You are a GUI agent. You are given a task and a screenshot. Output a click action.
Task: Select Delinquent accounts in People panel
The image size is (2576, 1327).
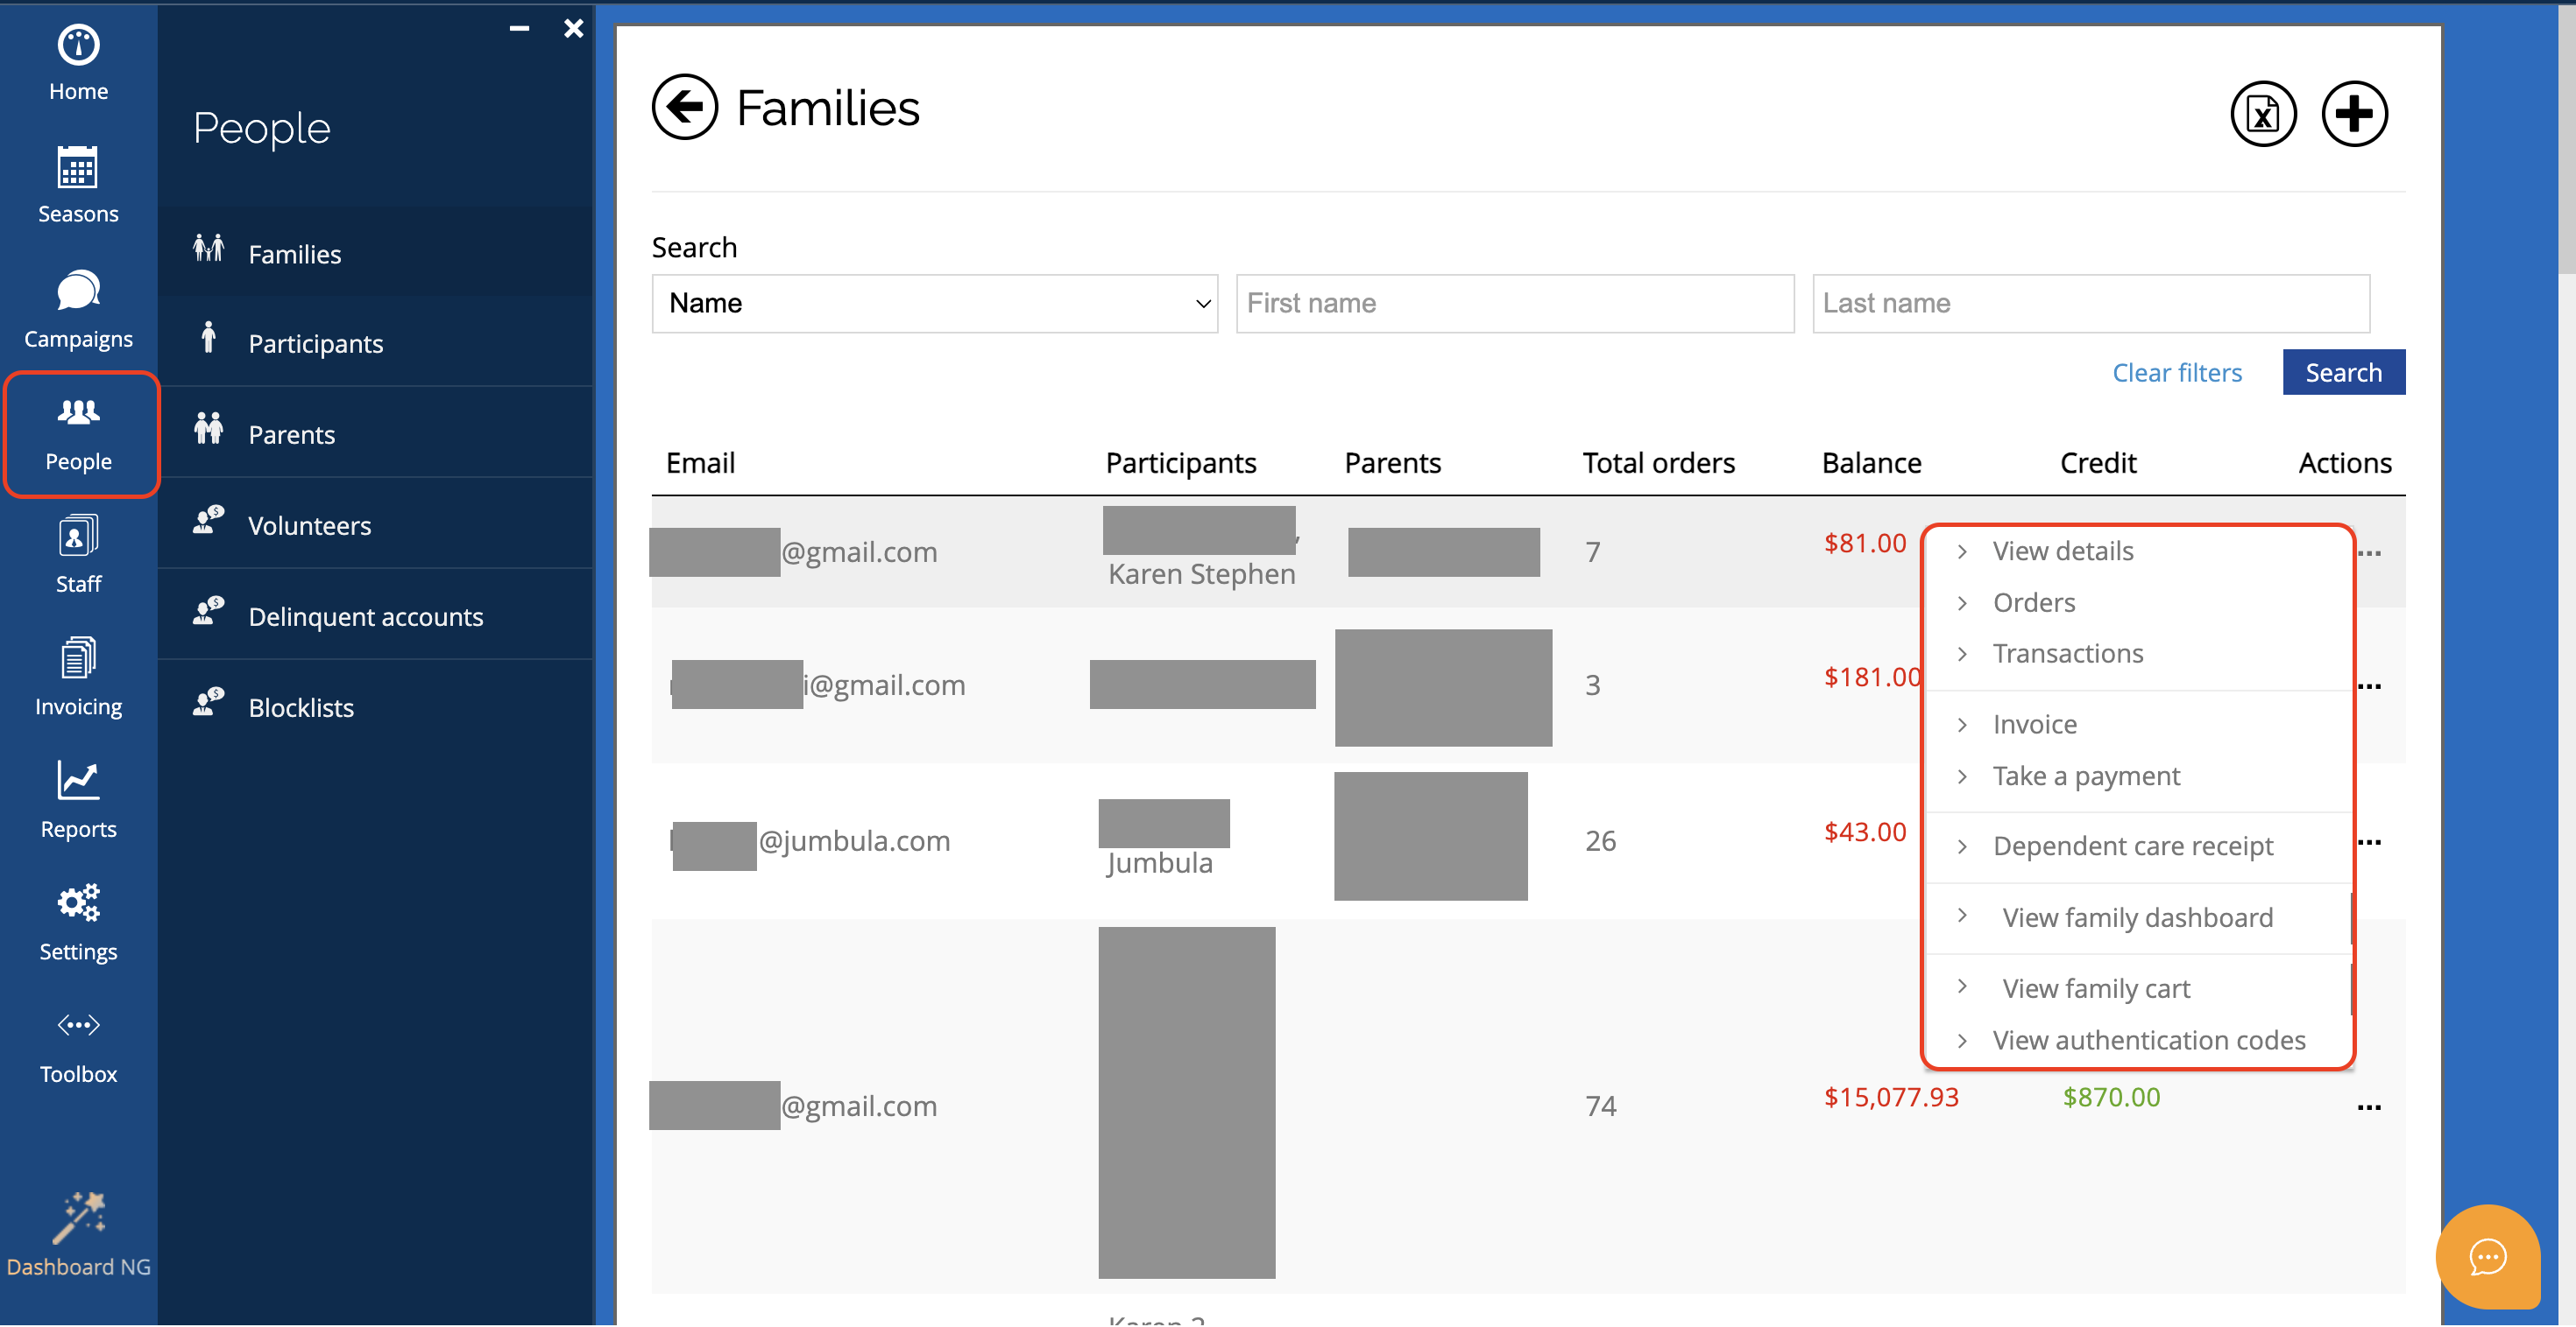365,616
